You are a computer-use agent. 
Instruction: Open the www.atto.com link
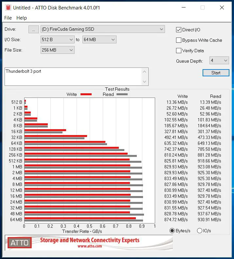(x=90, y=246)
